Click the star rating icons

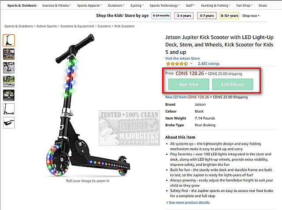[x=176, y=64]
